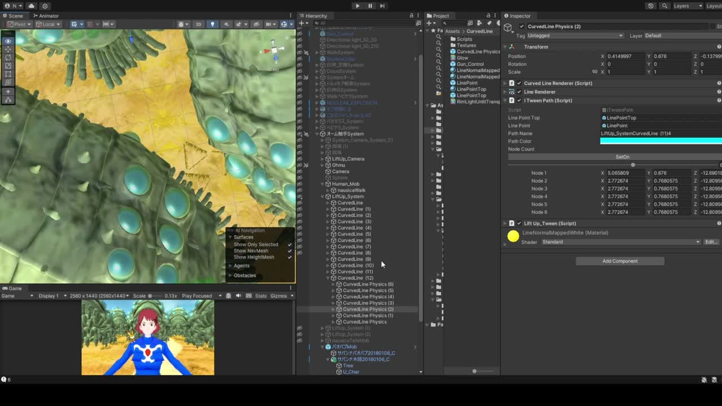Click the Add Component button

(619, 261)
